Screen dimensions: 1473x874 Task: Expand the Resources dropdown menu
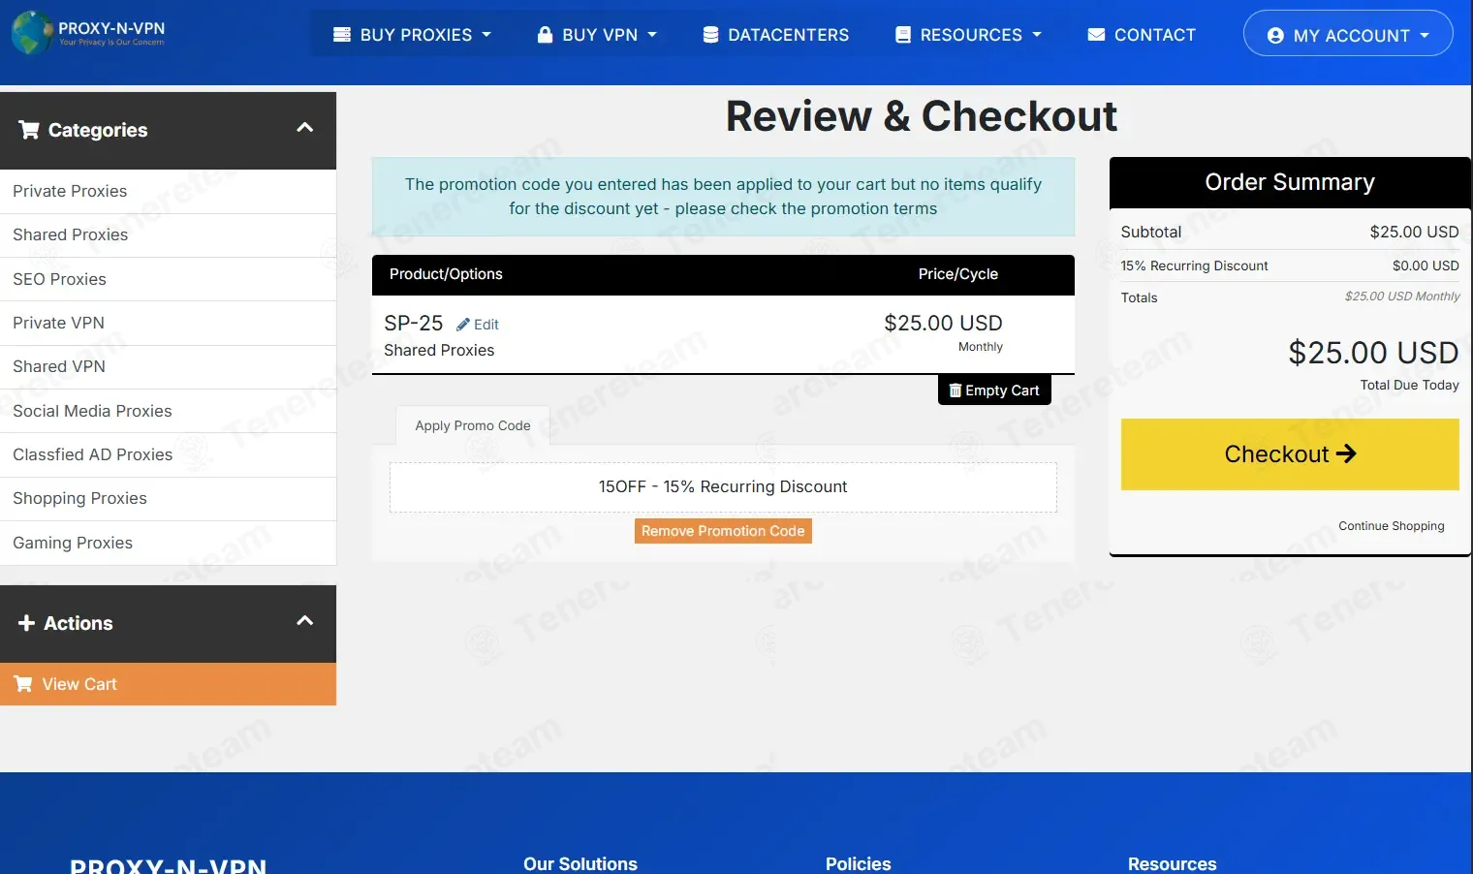969,35
